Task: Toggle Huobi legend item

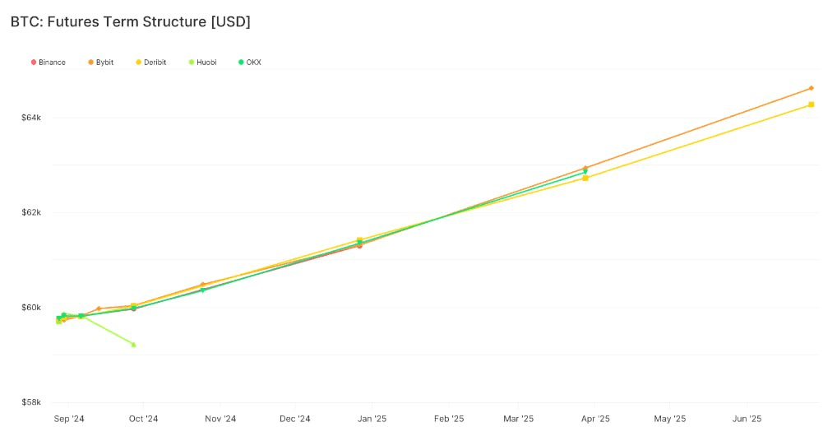Action: [x=203, y=62]
